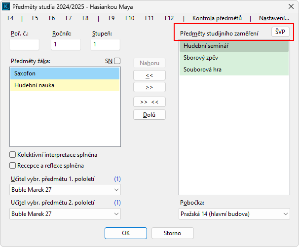Choose Sborový zpěv from study subjects
The image size is (299, 247).
(234, 58)
